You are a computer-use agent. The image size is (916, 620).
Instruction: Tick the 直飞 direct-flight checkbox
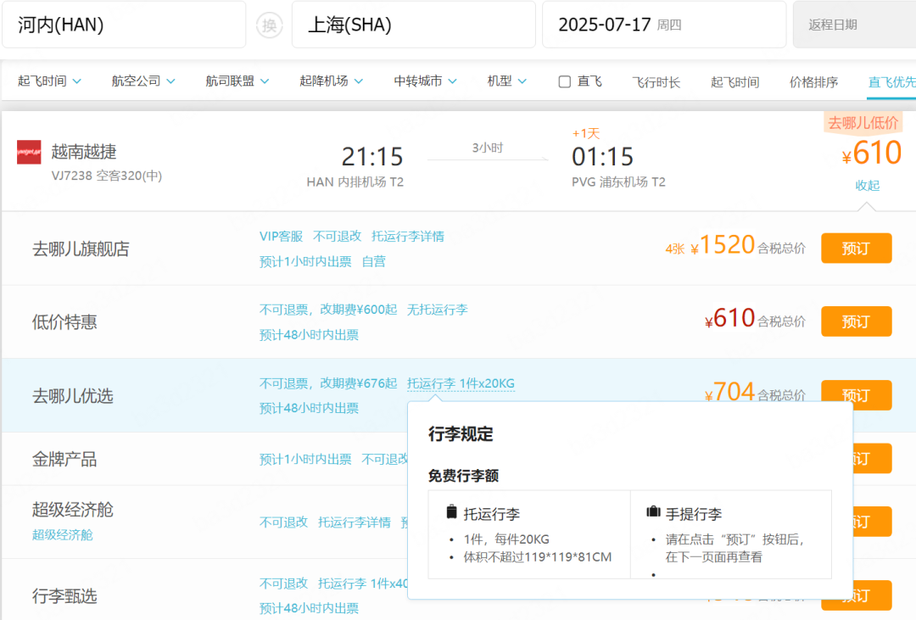(x=564, y=81)
